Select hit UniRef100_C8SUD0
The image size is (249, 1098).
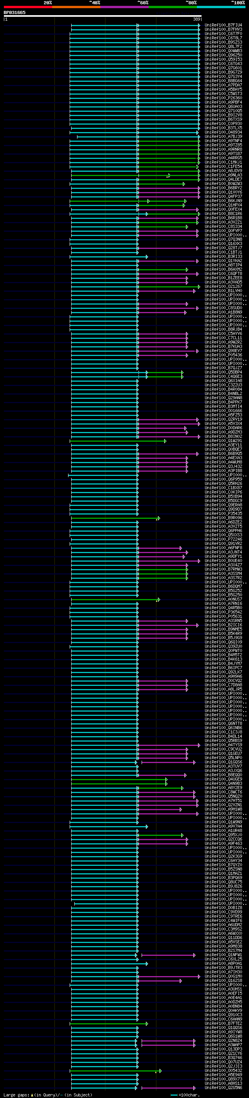pyautogui.click(x=223, y=308)
